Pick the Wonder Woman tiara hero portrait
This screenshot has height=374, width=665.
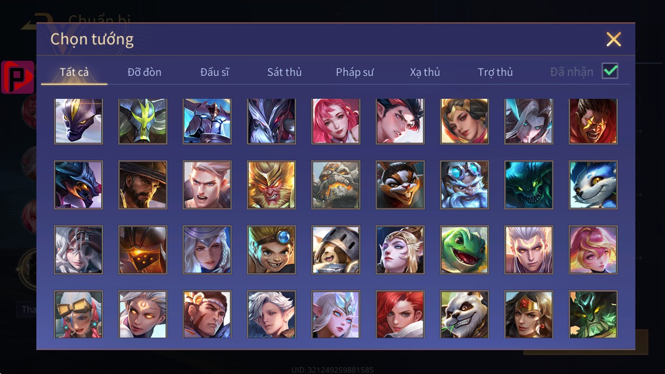point(529,314)
